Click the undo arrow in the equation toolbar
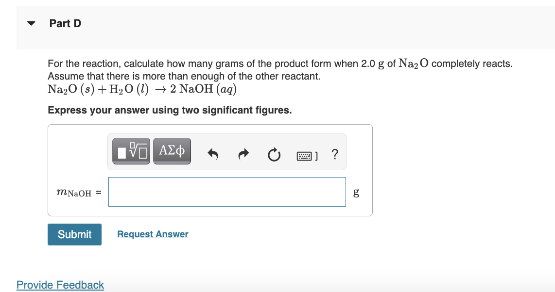Screen dimensions: 555x292 213,154
